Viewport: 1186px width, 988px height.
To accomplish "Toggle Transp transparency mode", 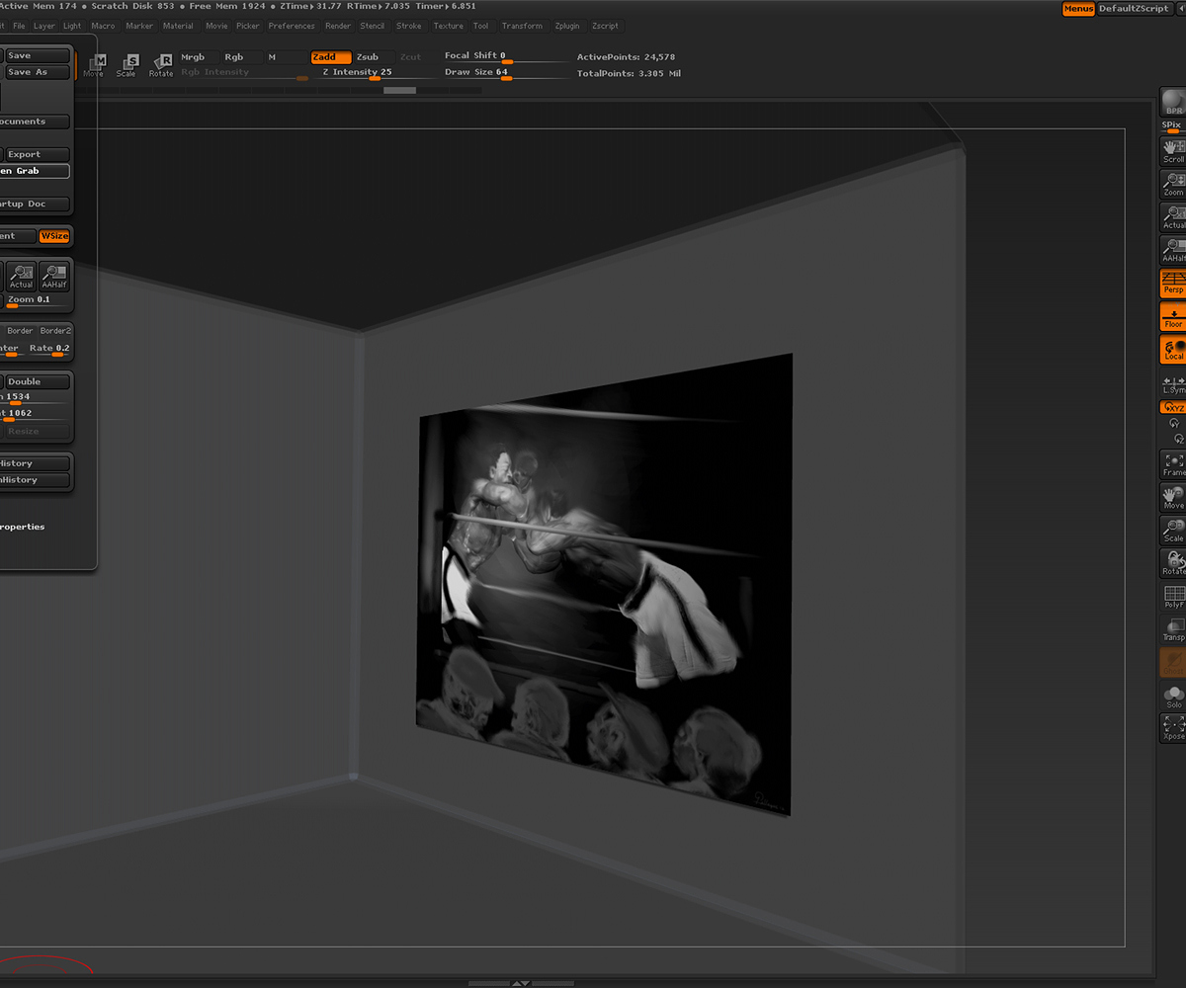I will (x=1173, y=630).
